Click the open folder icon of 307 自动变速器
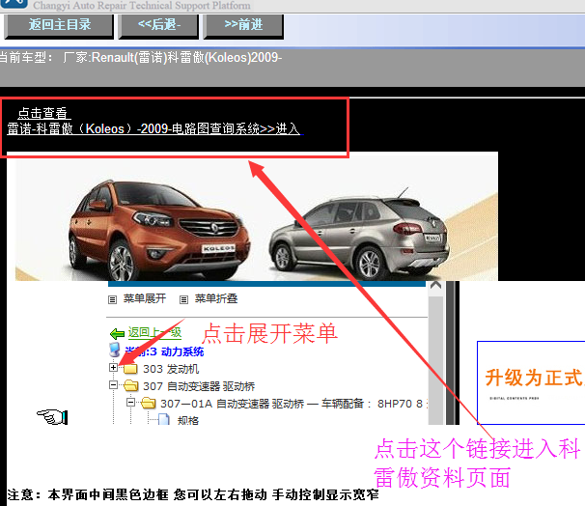 [x=131, y=385]
